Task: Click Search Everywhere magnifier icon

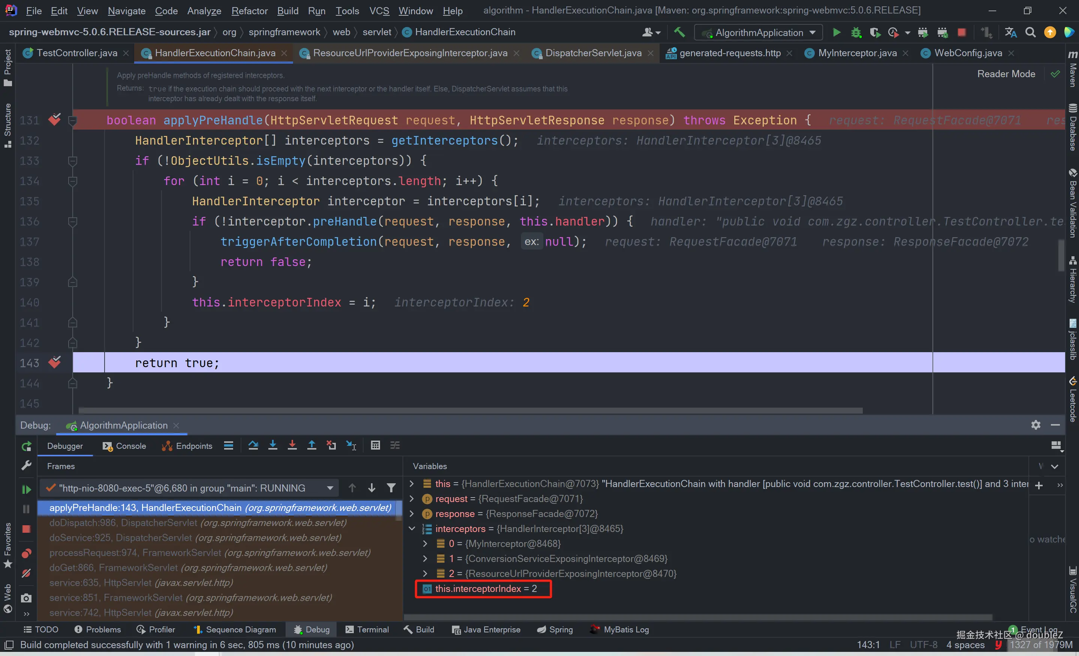Action: point(1030,32)
